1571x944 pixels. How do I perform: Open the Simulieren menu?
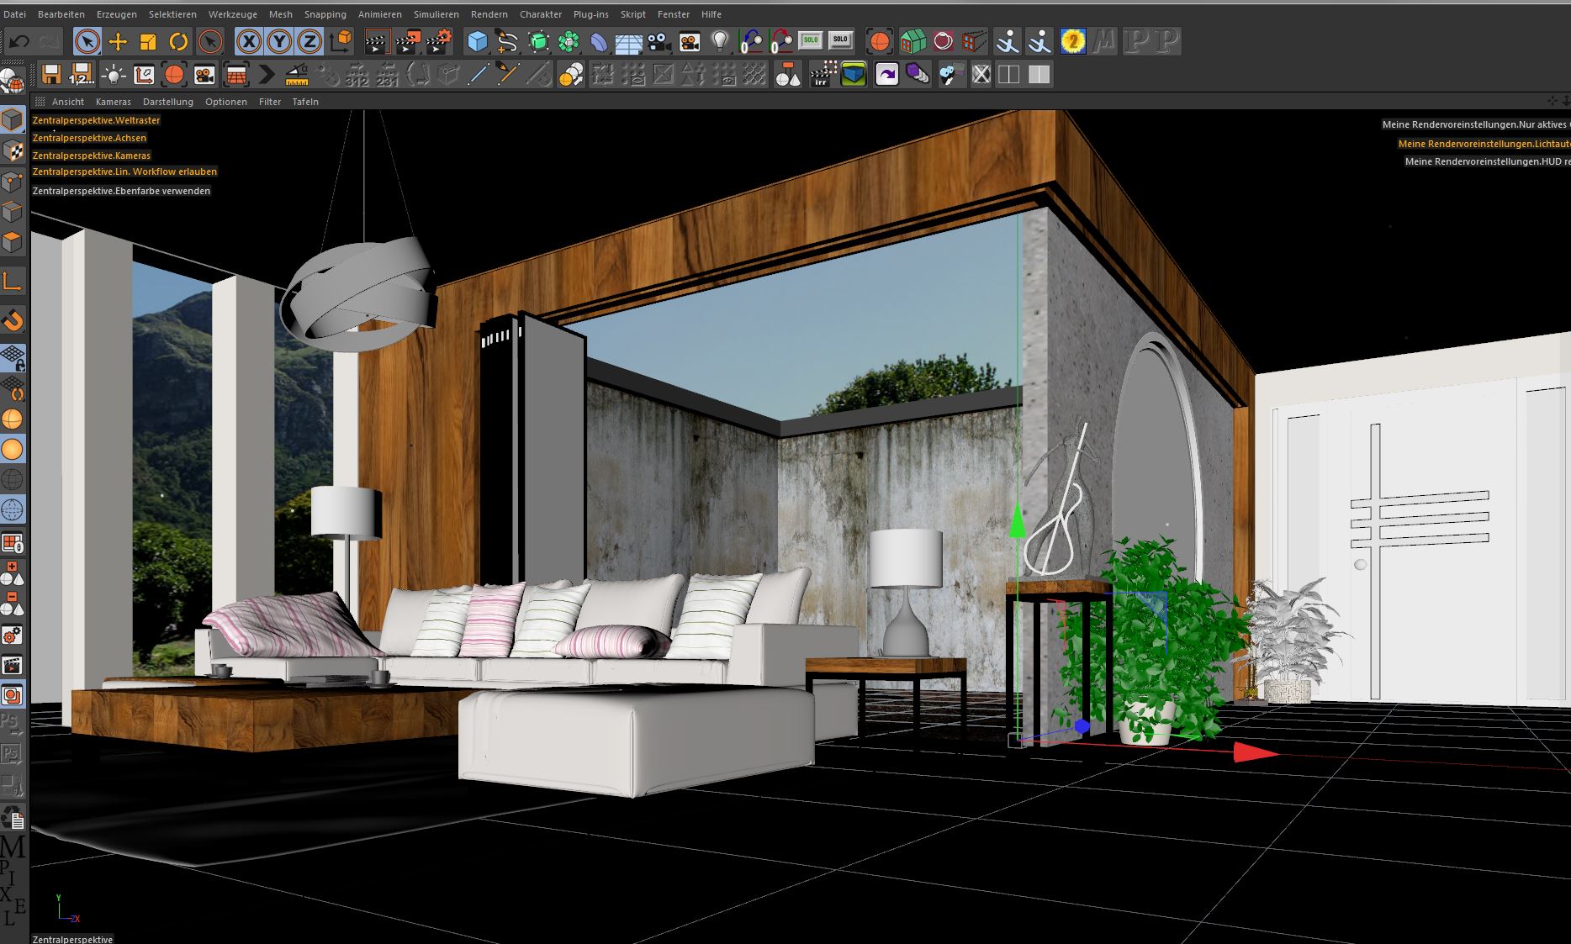coord(436,14)
